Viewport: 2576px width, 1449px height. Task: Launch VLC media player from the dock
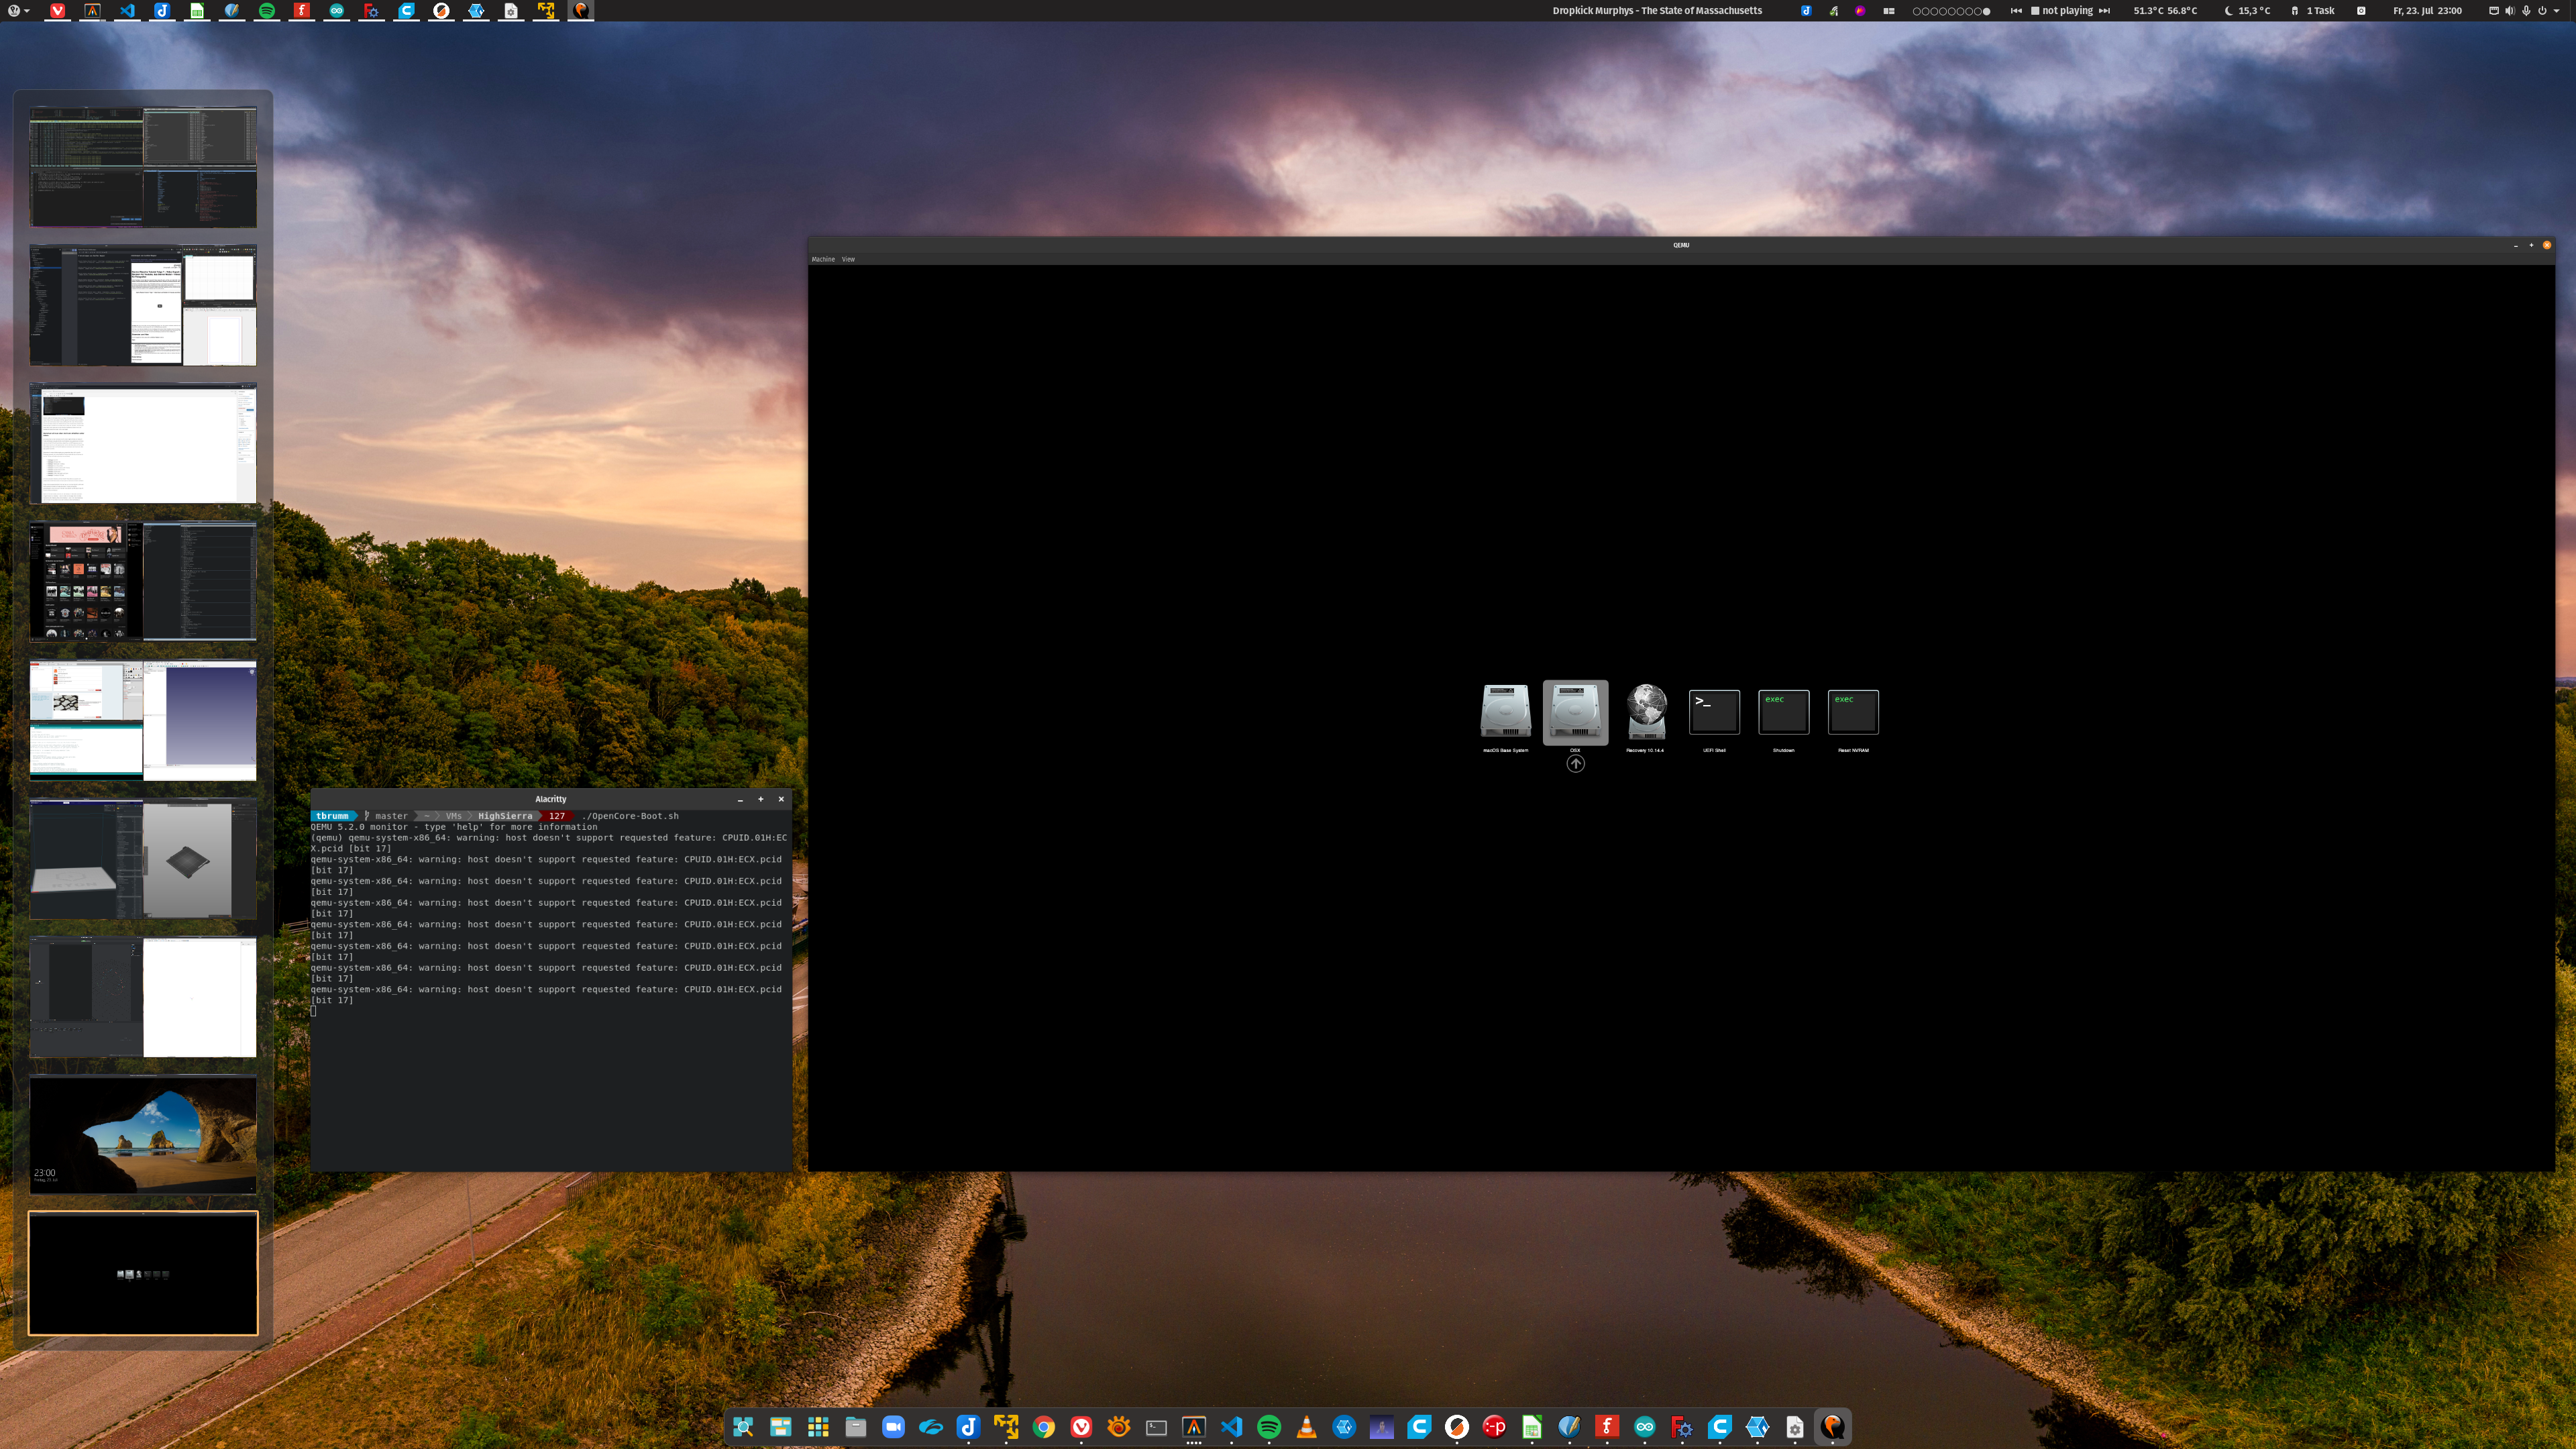click(x=1306, y=1427)
